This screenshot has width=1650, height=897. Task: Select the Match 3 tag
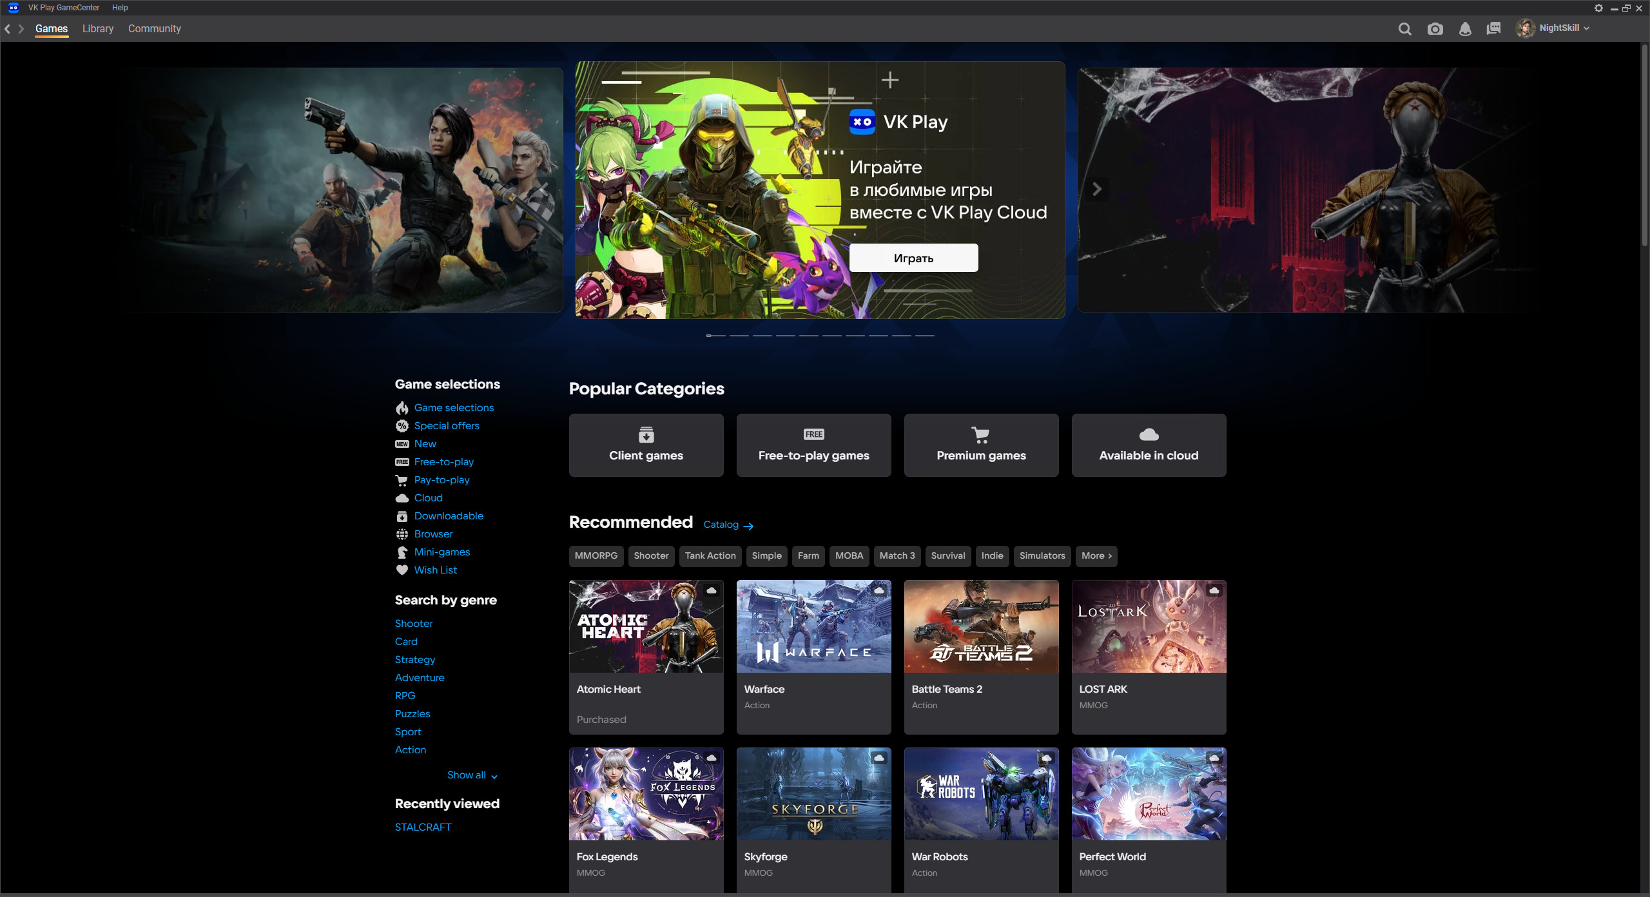897,555
